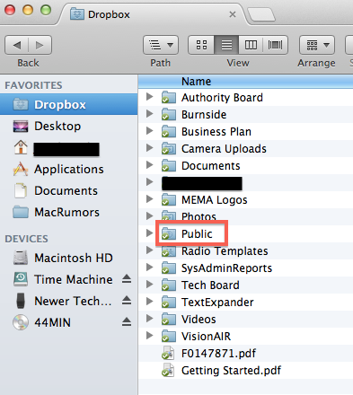This screenshot has height=395, width=353.
Task: Select the Photos folder name
Action: [199, 216]
